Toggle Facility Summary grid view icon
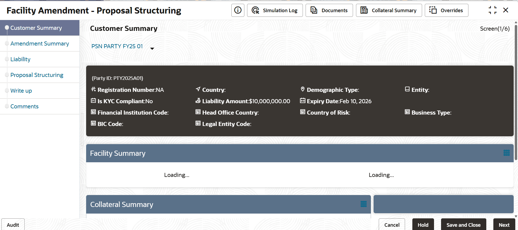518x230 pixels. (507, 153)
